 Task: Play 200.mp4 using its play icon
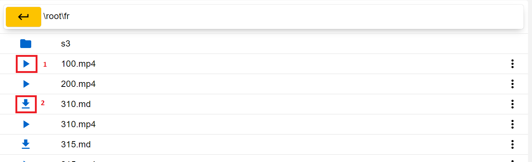[26, 84]
